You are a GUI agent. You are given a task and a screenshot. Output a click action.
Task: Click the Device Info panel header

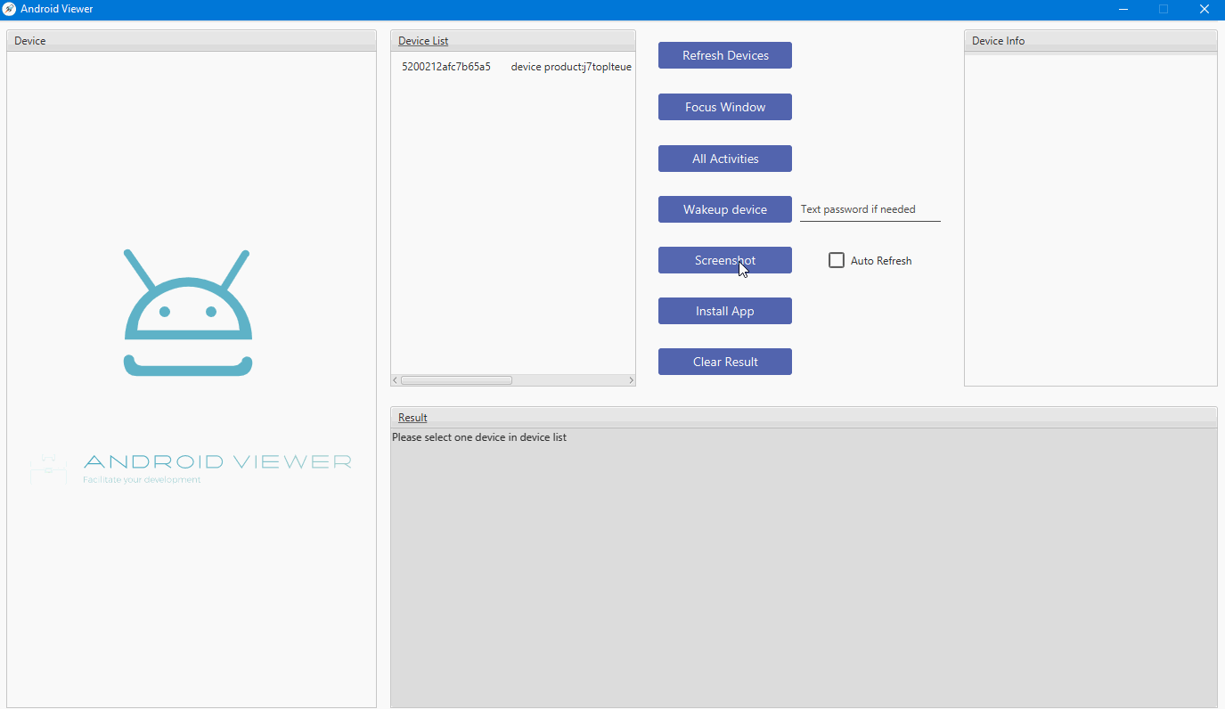[x=1090, y=41]
